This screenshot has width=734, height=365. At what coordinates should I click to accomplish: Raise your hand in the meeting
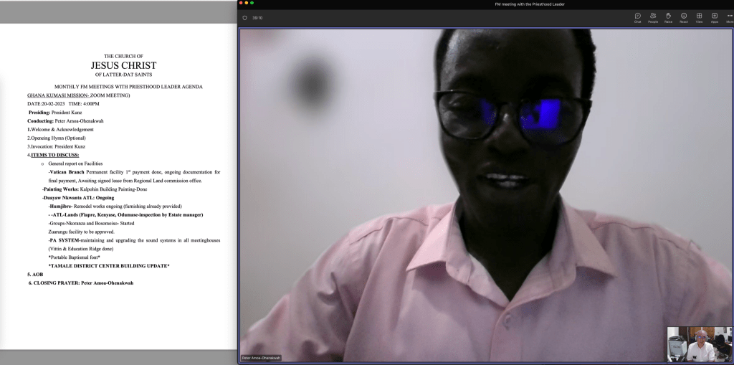tap(668, 17)
